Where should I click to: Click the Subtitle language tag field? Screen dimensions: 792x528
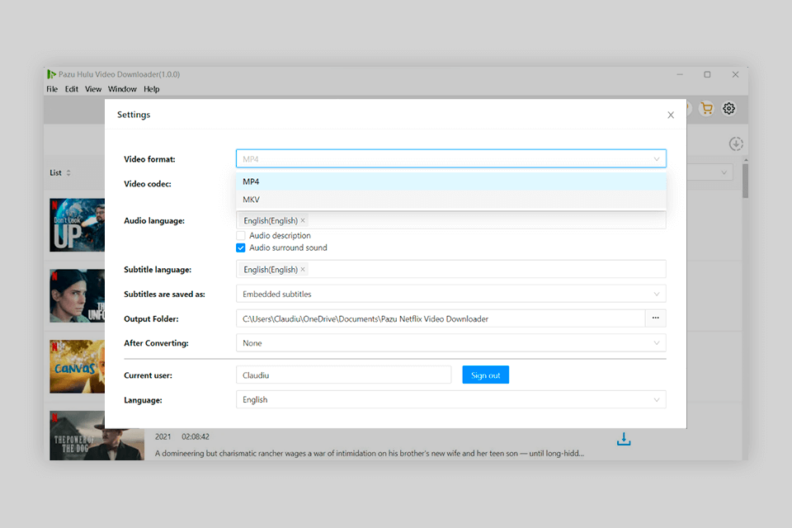pos(451,269)
